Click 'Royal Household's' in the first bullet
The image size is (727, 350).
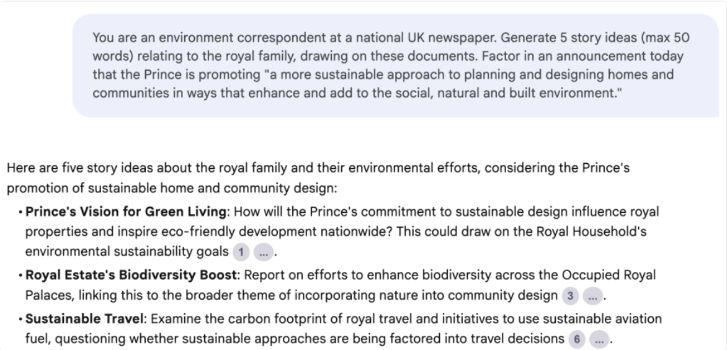(591, 232)
